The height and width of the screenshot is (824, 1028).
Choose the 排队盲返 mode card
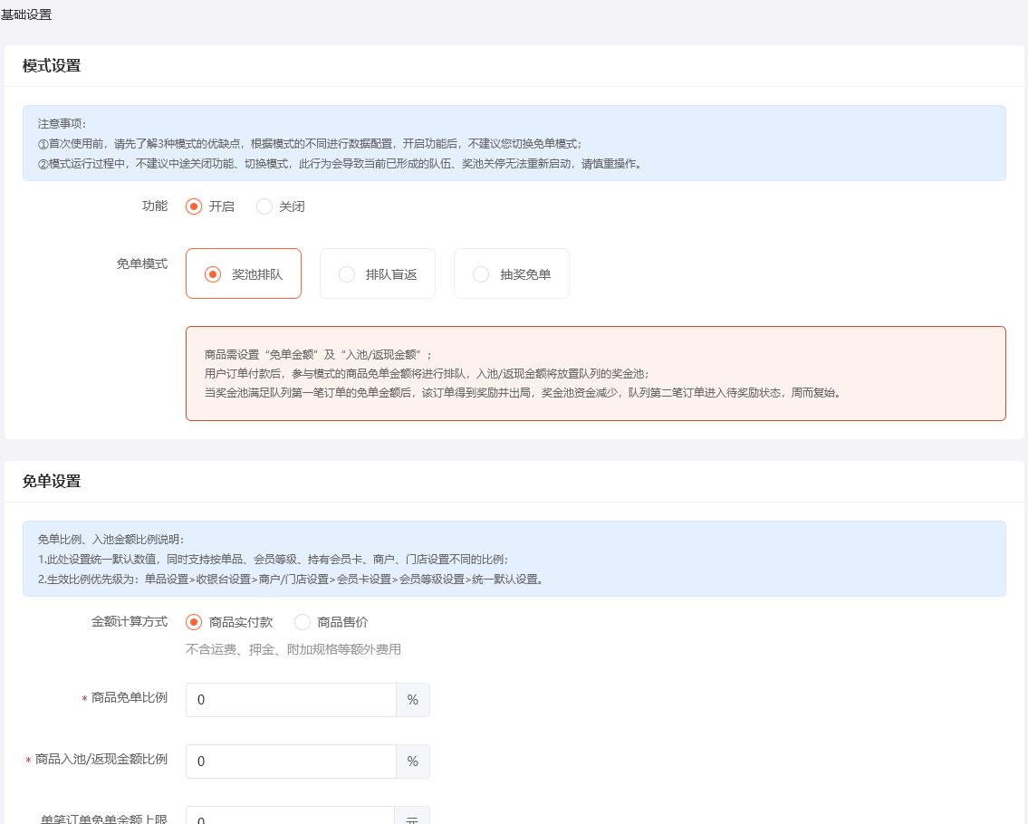378,273
